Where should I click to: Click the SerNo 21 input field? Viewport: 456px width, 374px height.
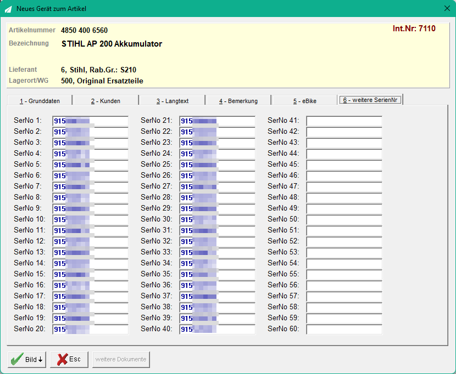217,121
